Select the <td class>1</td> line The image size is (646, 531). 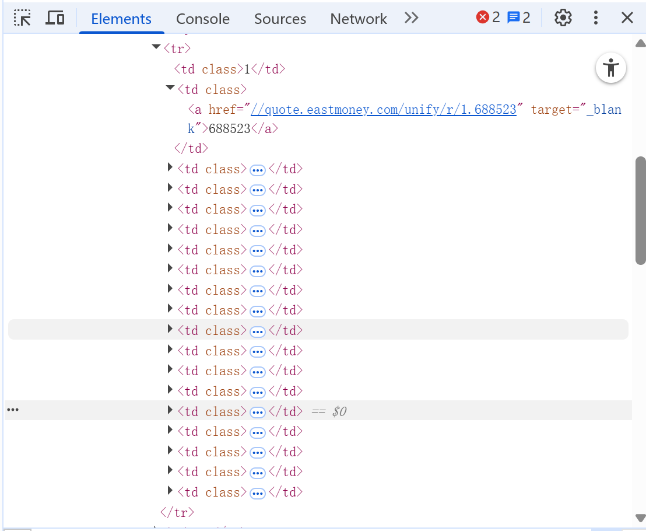click(230, 69)
